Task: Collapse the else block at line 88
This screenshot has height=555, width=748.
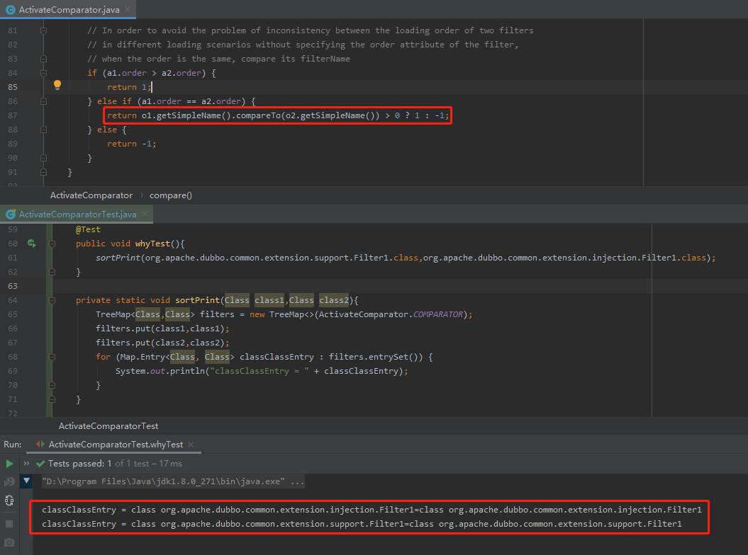Action: click(43, 130)
